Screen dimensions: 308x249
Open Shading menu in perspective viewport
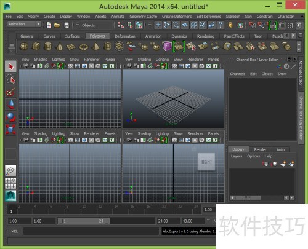click(144, 60)
